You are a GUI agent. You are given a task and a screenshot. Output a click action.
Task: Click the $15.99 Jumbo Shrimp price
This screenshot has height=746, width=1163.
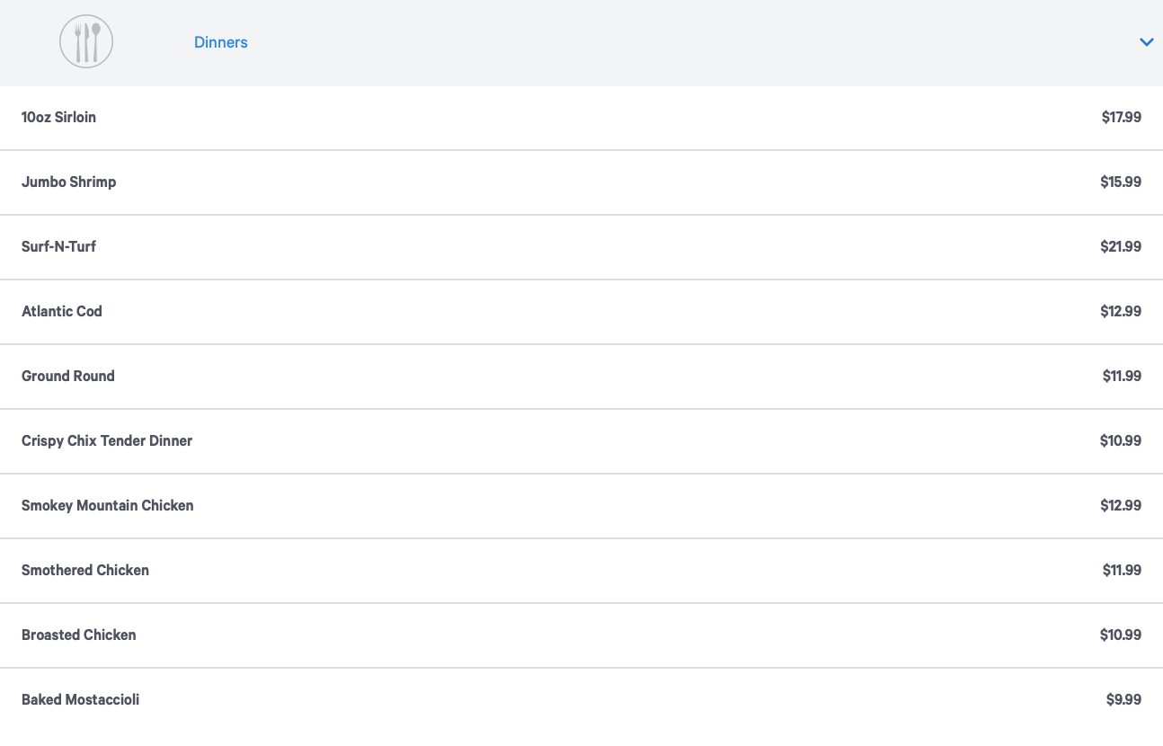pyautogui.click(x=1120, y=182)
